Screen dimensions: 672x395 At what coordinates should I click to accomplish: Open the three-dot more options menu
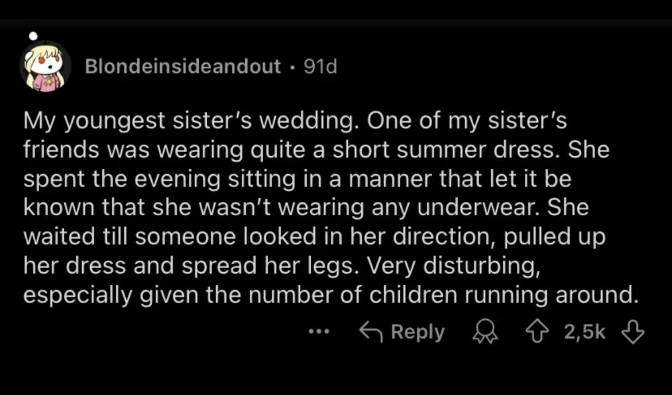click(317, 332)
